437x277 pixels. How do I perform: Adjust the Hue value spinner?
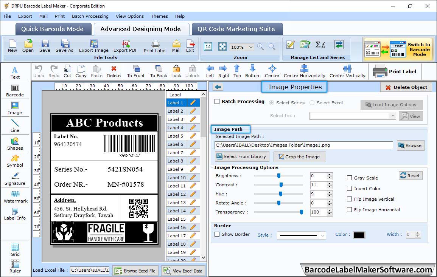(330, 194)
